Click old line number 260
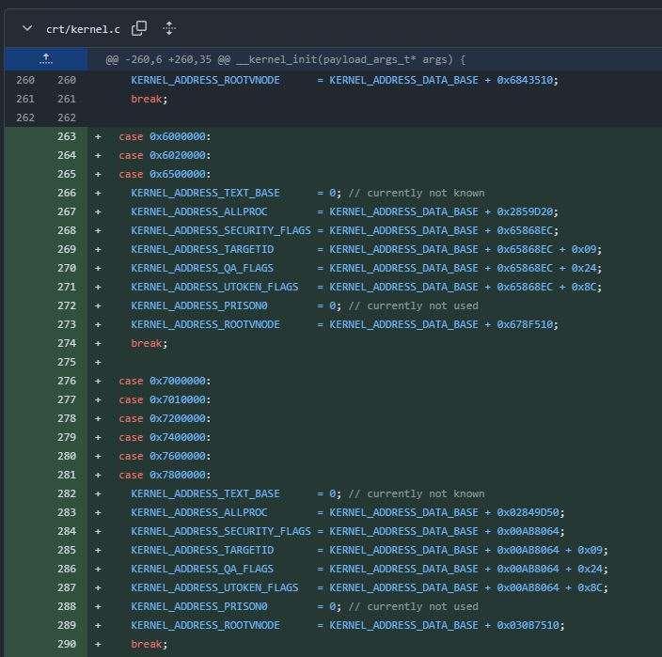This screenshot has height=657, width=662. (25, 80)
